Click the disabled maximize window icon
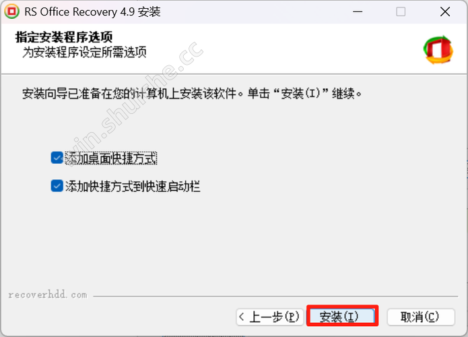The width and height of the screenshot is (468, 337). (401, 12)
